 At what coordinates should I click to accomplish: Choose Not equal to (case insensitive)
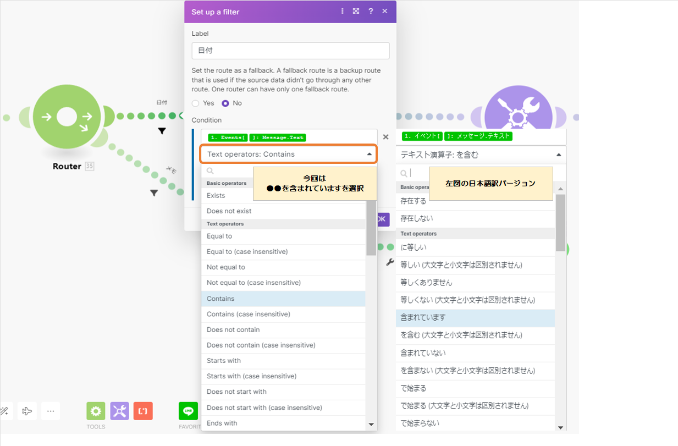click(x=283, y=283)
